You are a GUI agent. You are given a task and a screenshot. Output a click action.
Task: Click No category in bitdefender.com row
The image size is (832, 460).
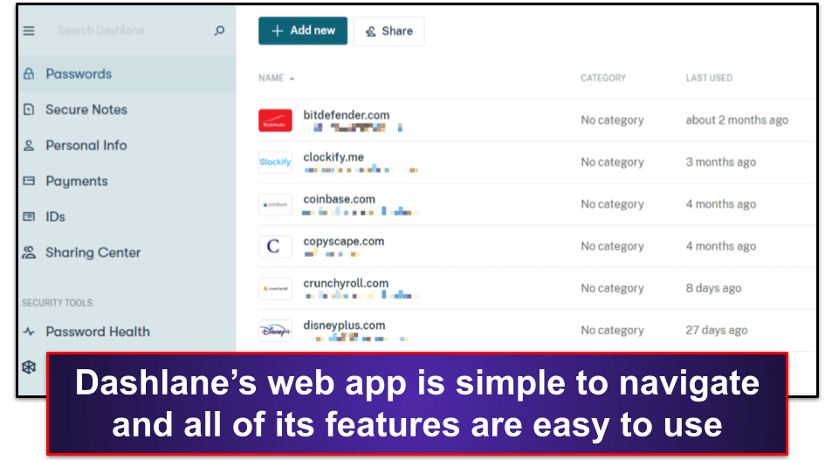coord(612,120)
